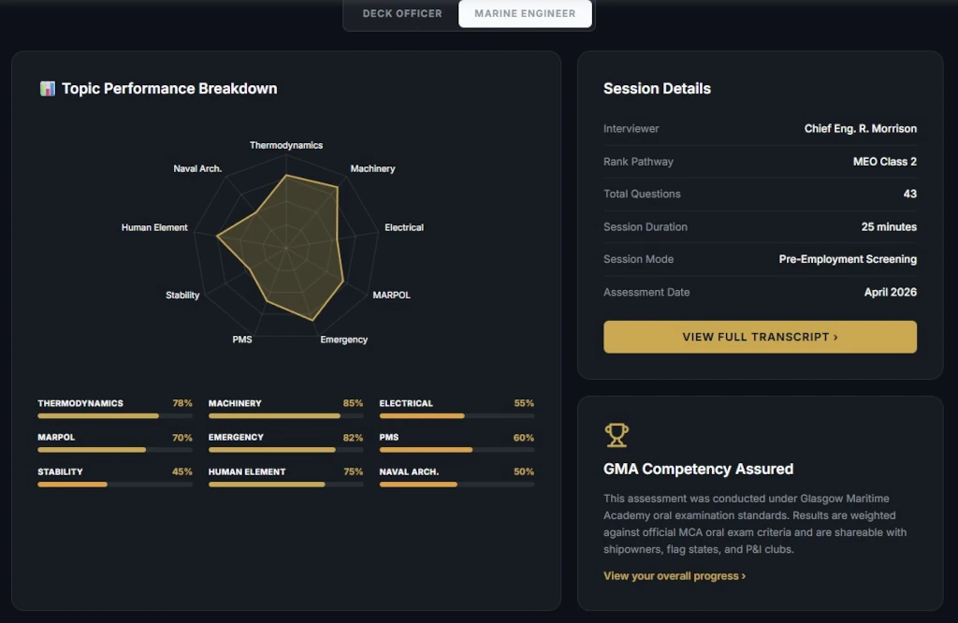Viewport: 958px width, 623px height.
Task: Select the Marine Engineer tab
Action: pos(525,13)
